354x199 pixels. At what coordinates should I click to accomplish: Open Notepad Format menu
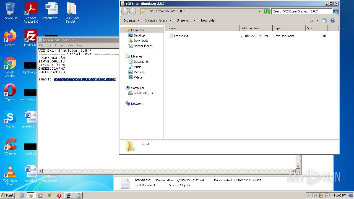pos(60,45)
